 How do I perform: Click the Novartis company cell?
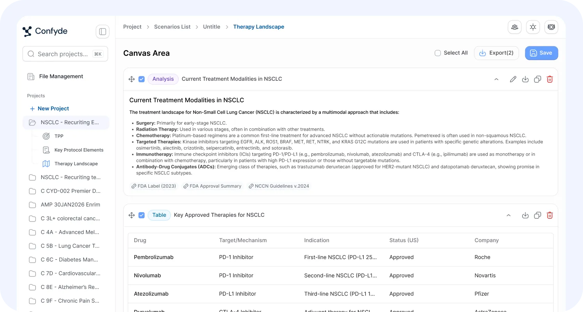pyautogui.click(x=485, y=276)
